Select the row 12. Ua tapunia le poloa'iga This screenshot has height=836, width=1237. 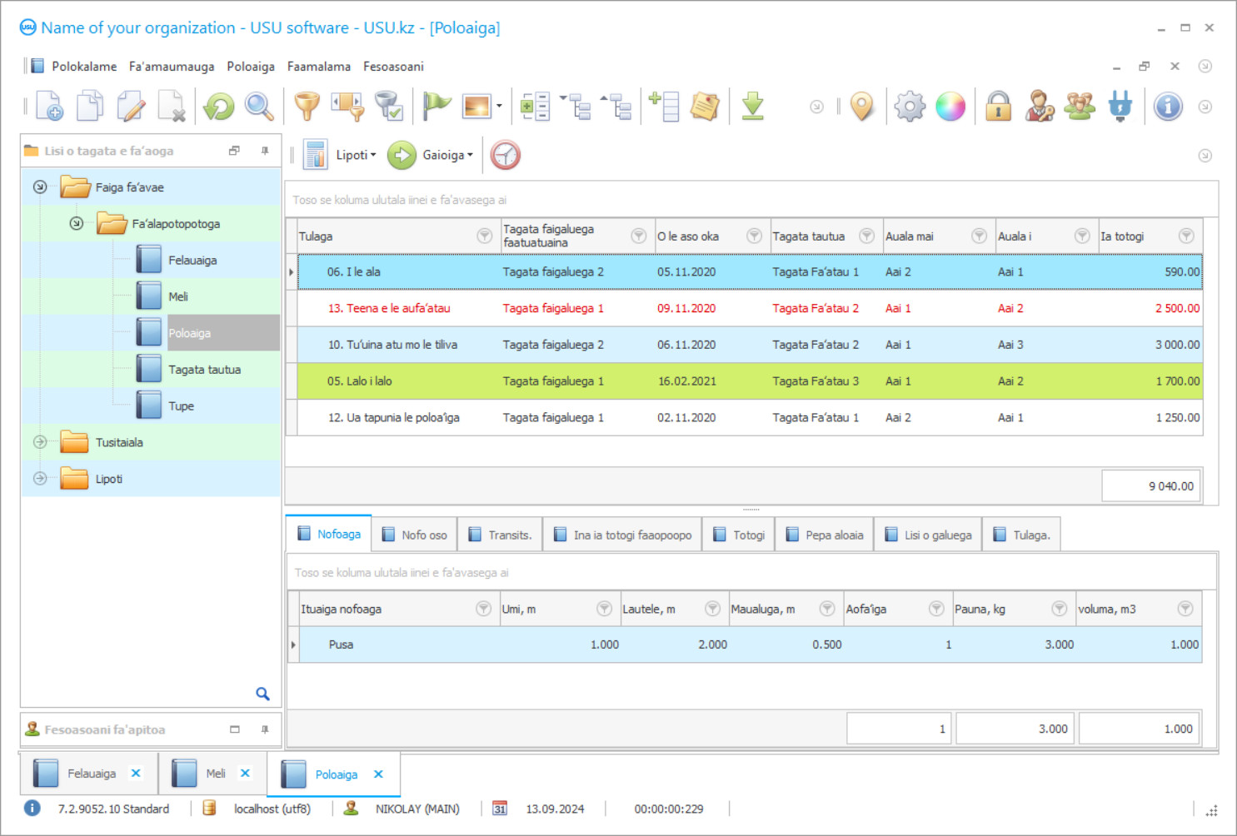point(750,417)
